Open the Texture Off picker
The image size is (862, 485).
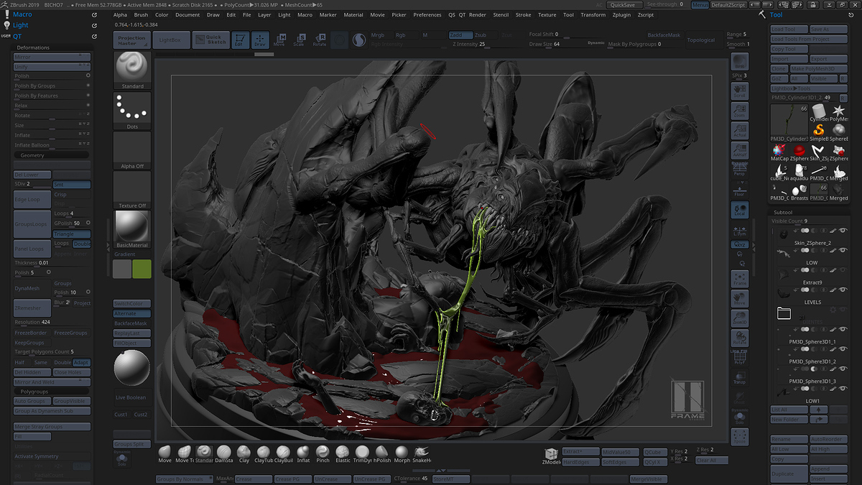pyautogui.click(x=132, y=189)
